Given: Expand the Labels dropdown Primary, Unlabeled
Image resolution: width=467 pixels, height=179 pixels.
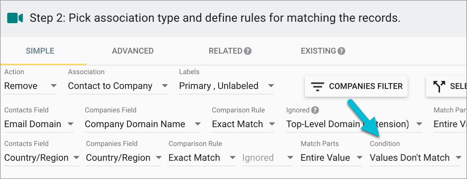Looking at the screenshot, I should click(x=226, y=86).
